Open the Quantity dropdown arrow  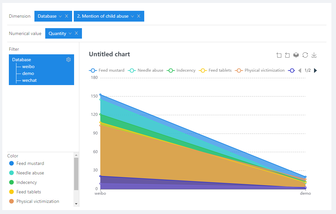tap(70, 34)
